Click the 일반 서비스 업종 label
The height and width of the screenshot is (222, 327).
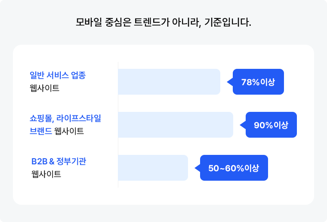coord(58,75)
